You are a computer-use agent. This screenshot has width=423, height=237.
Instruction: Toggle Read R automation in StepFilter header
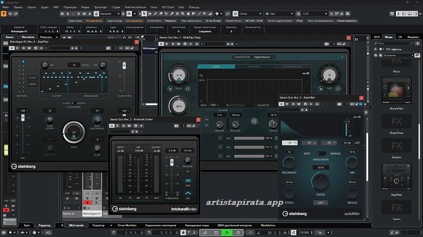(24, 48)
